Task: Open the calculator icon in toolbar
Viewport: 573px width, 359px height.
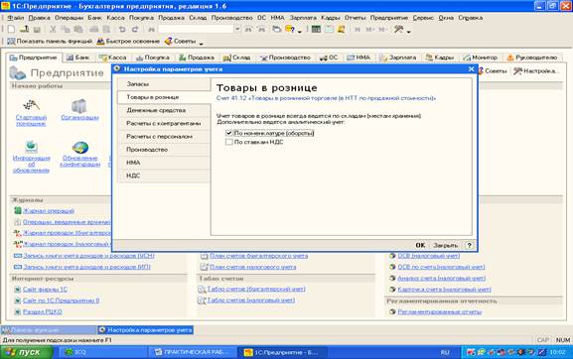Action: 316,29
